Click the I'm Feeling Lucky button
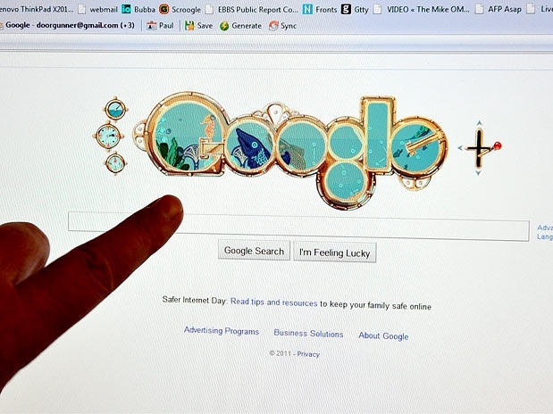This screenshot has width=553, height=414. (x=335, y=253)
